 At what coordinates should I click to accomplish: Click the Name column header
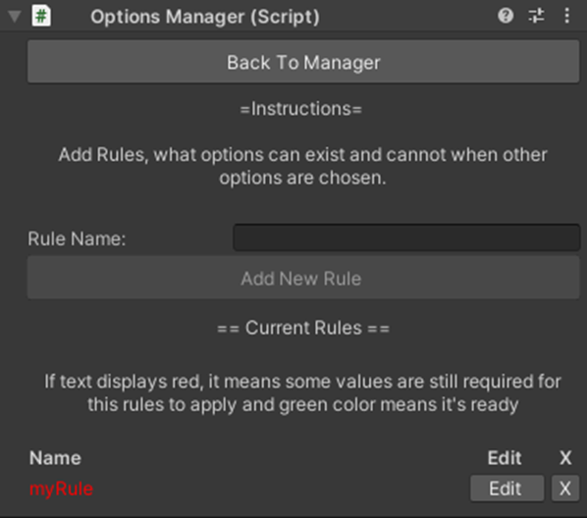pyautogui.click(x=55, y=458)
